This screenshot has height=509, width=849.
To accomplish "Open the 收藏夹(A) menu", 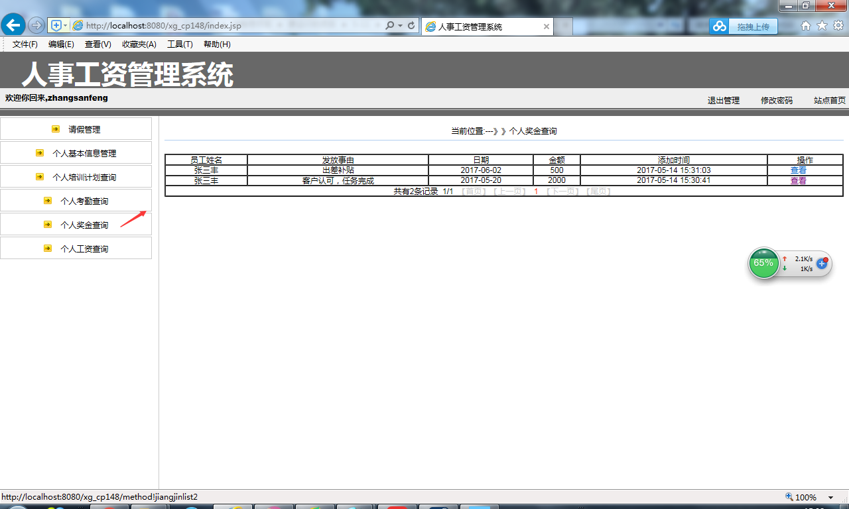I will click(x=139, y=44).
